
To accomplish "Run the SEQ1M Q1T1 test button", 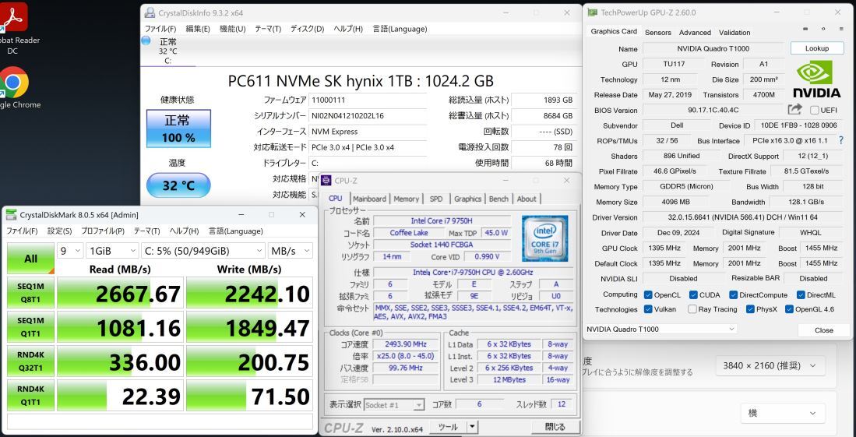I will pos(30,327).
